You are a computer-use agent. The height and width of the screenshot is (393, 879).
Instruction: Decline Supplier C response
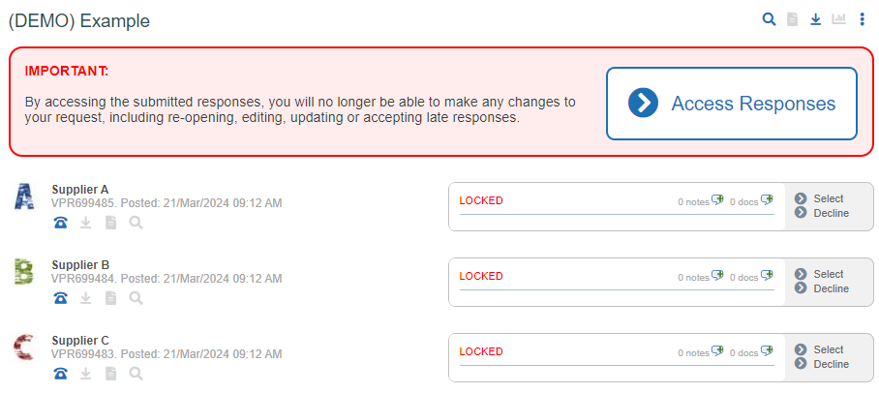point(822,364)
